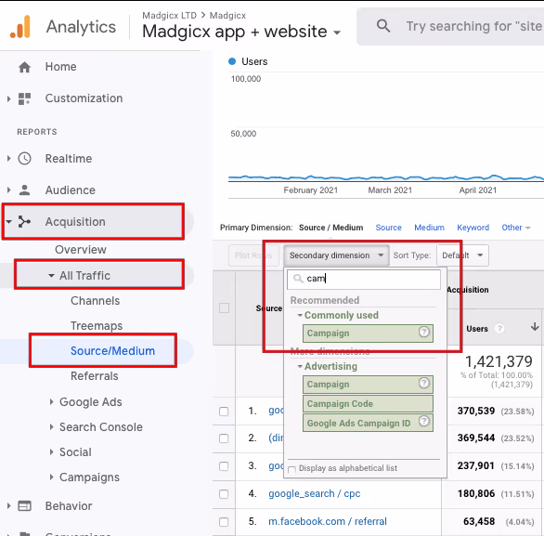Click the Customization dashboard icon
The height and width of the screenshot is (536, 544).
[x=24, y=98]
